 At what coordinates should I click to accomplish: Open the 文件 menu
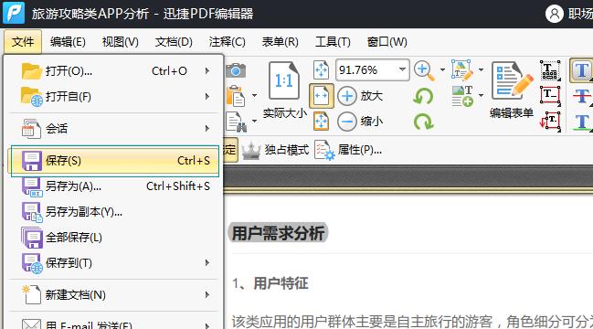(x=23, y=42)
